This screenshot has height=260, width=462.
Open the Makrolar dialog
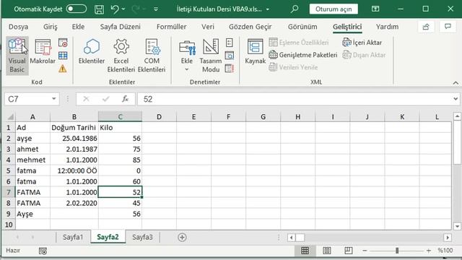43,51
